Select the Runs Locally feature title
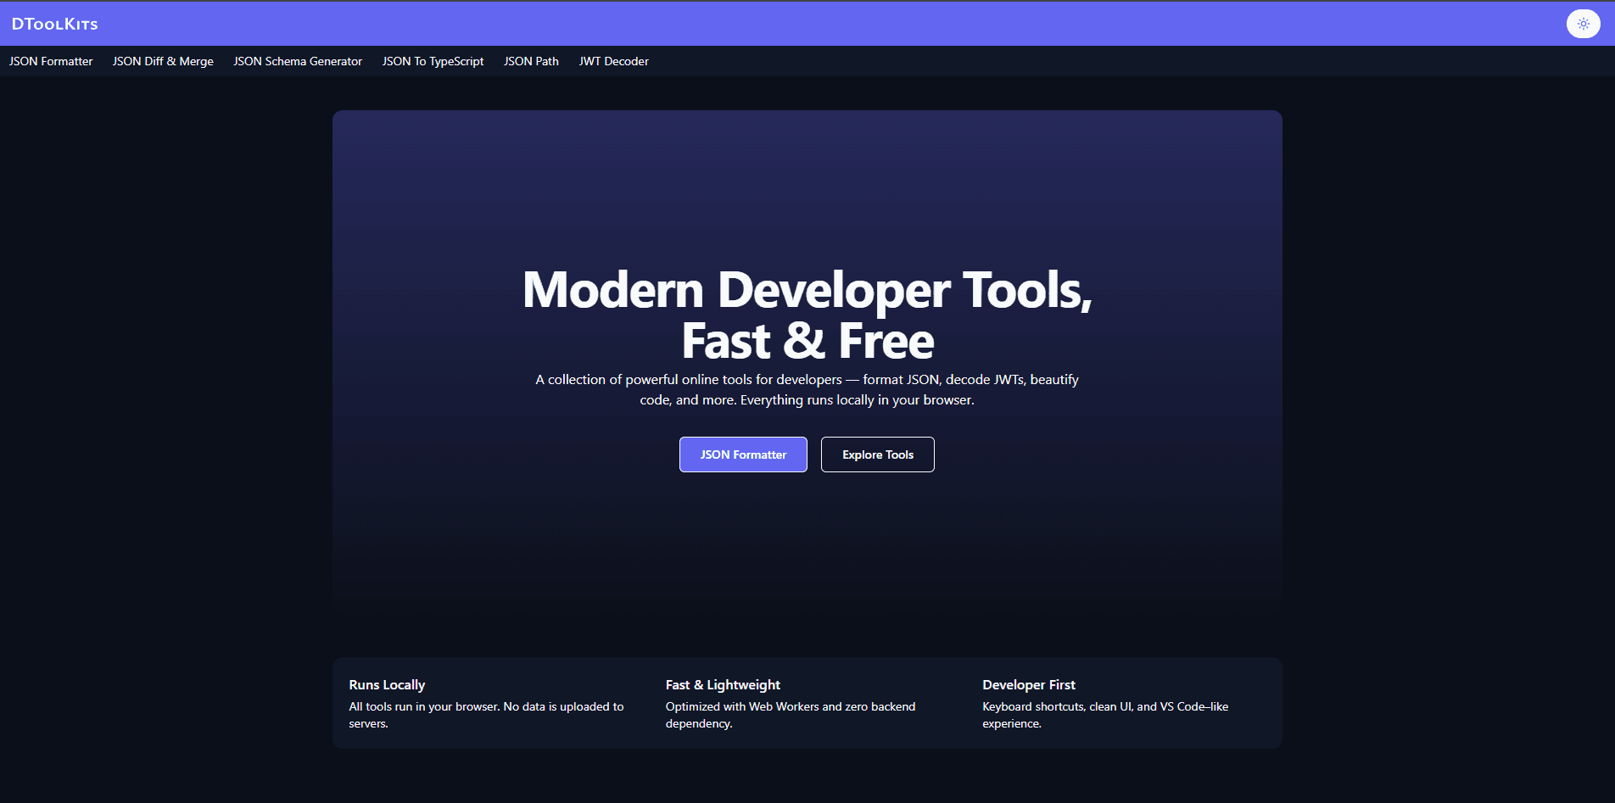Screen dimensions: 1615x803 tap(387, 685)
